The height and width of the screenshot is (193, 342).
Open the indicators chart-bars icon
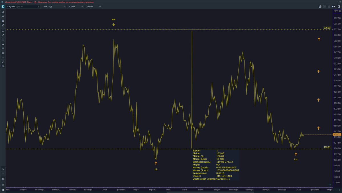point(3,12)
